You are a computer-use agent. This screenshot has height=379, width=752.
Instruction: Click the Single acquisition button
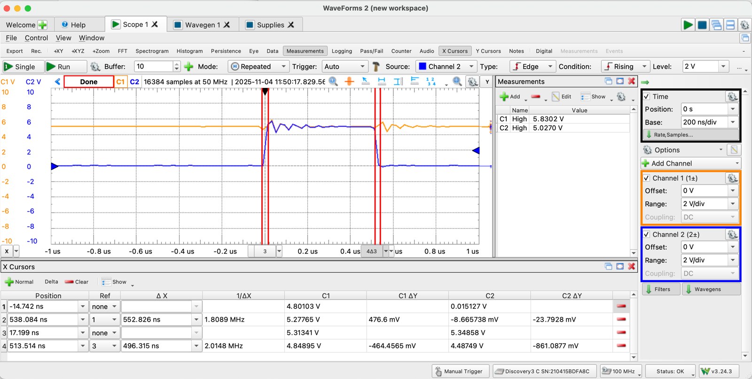[23, 67]
